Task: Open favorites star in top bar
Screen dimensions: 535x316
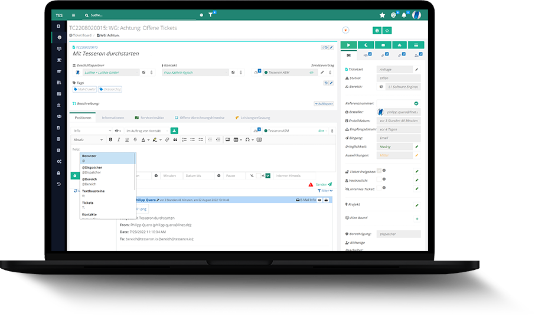Action: [x=382, y=15]
